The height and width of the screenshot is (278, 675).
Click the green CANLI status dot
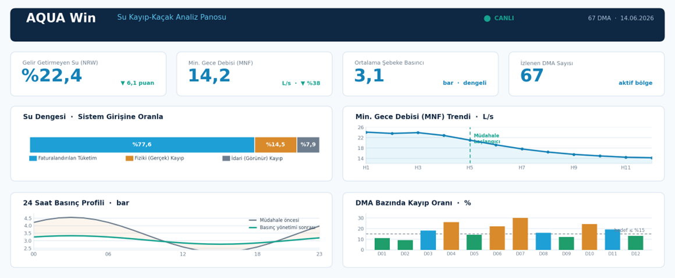487,19
